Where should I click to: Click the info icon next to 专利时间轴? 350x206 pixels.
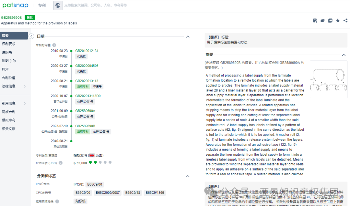[54, 45]
